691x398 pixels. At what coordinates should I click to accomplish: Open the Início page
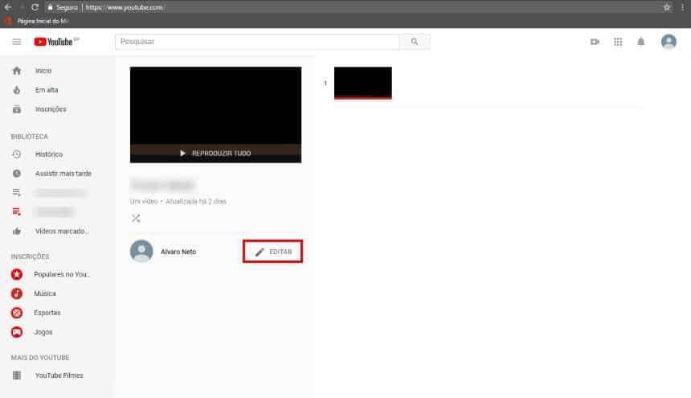click(43, 71)
